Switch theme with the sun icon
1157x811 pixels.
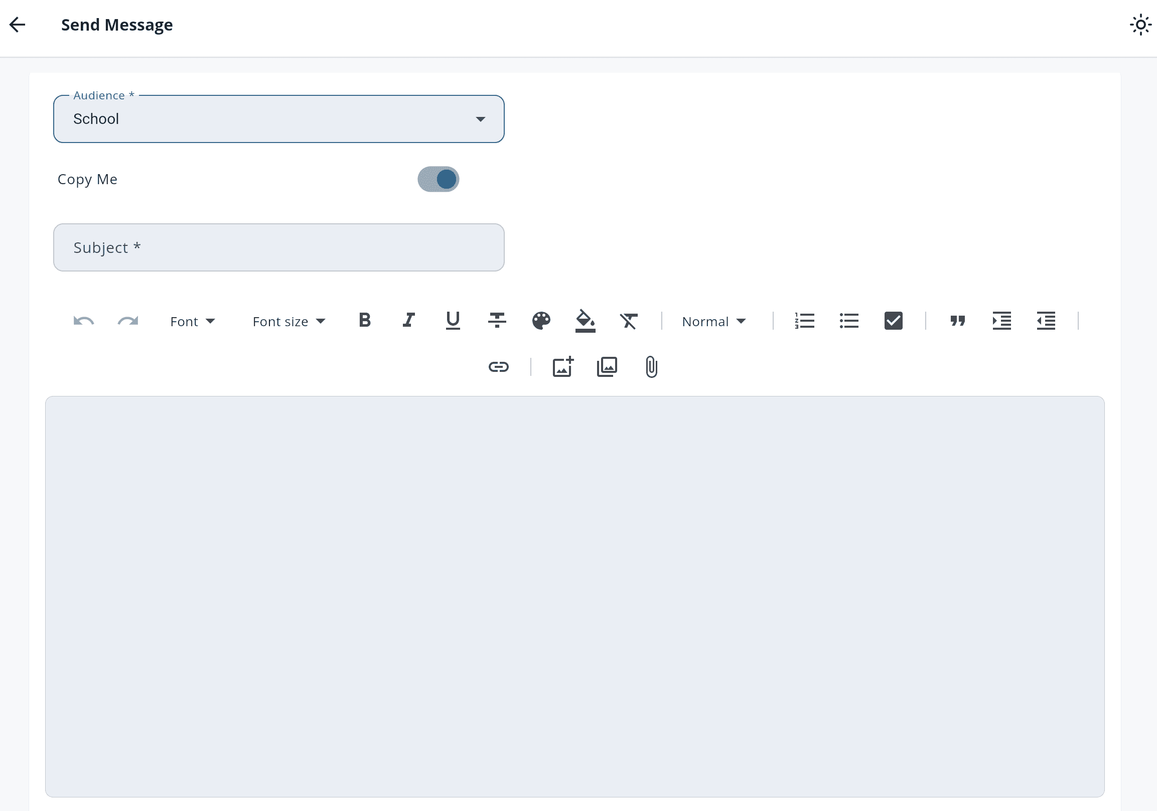(x=1140, y=25)
